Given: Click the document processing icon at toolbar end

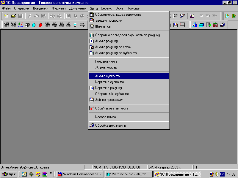Looking at the screenshot, I should pyautogui.click(x=222, y=25).
